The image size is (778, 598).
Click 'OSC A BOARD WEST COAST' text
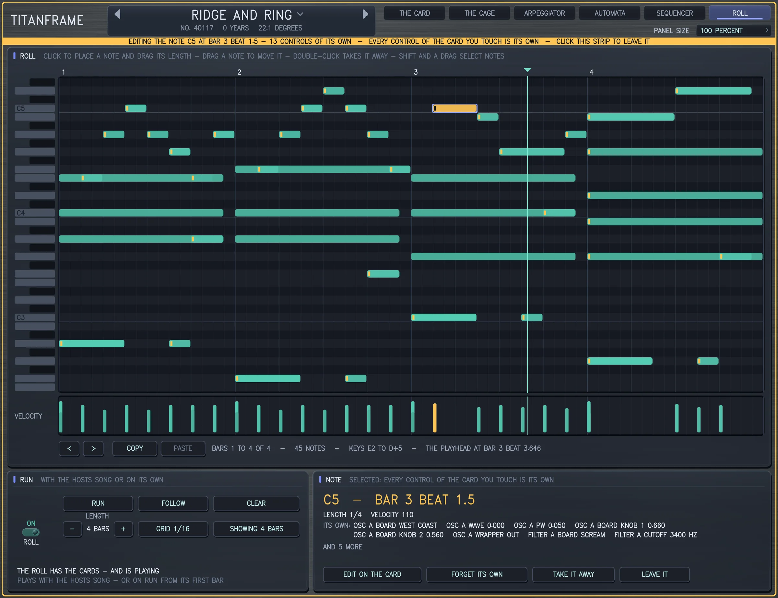pyautogui.click(x=395, y=526)
